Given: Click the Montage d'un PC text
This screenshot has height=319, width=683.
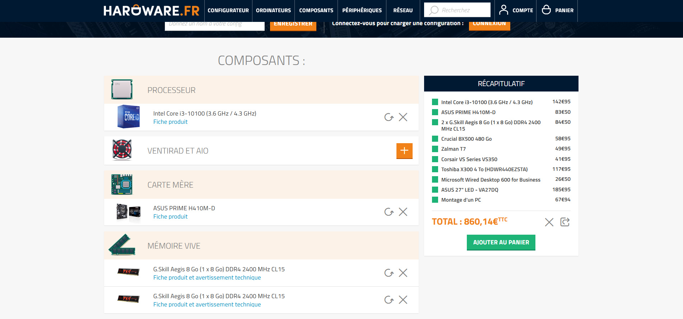Looking at the screenshot, I should tap(461, 200).
